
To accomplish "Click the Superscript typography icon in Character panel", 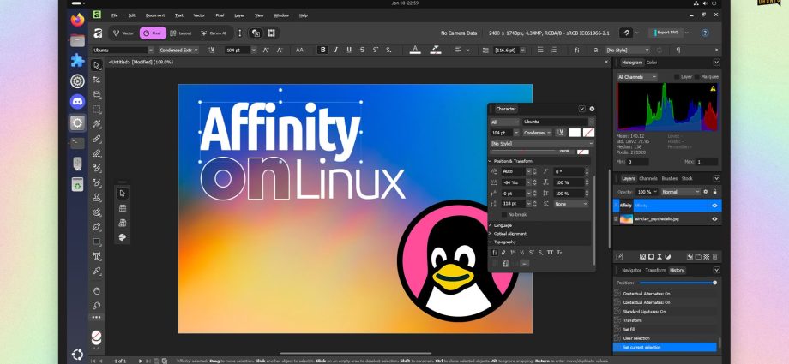I will (532, 253).
